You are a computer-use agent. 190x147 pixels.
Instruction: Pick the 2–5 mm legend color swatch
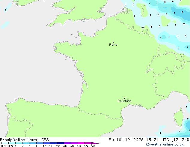(26, 143)
